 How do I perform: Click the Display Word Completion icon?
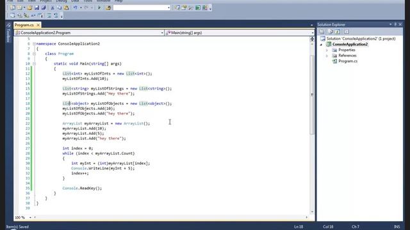(33, 15)
